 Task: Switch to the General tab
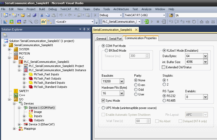tap(101, 39)
